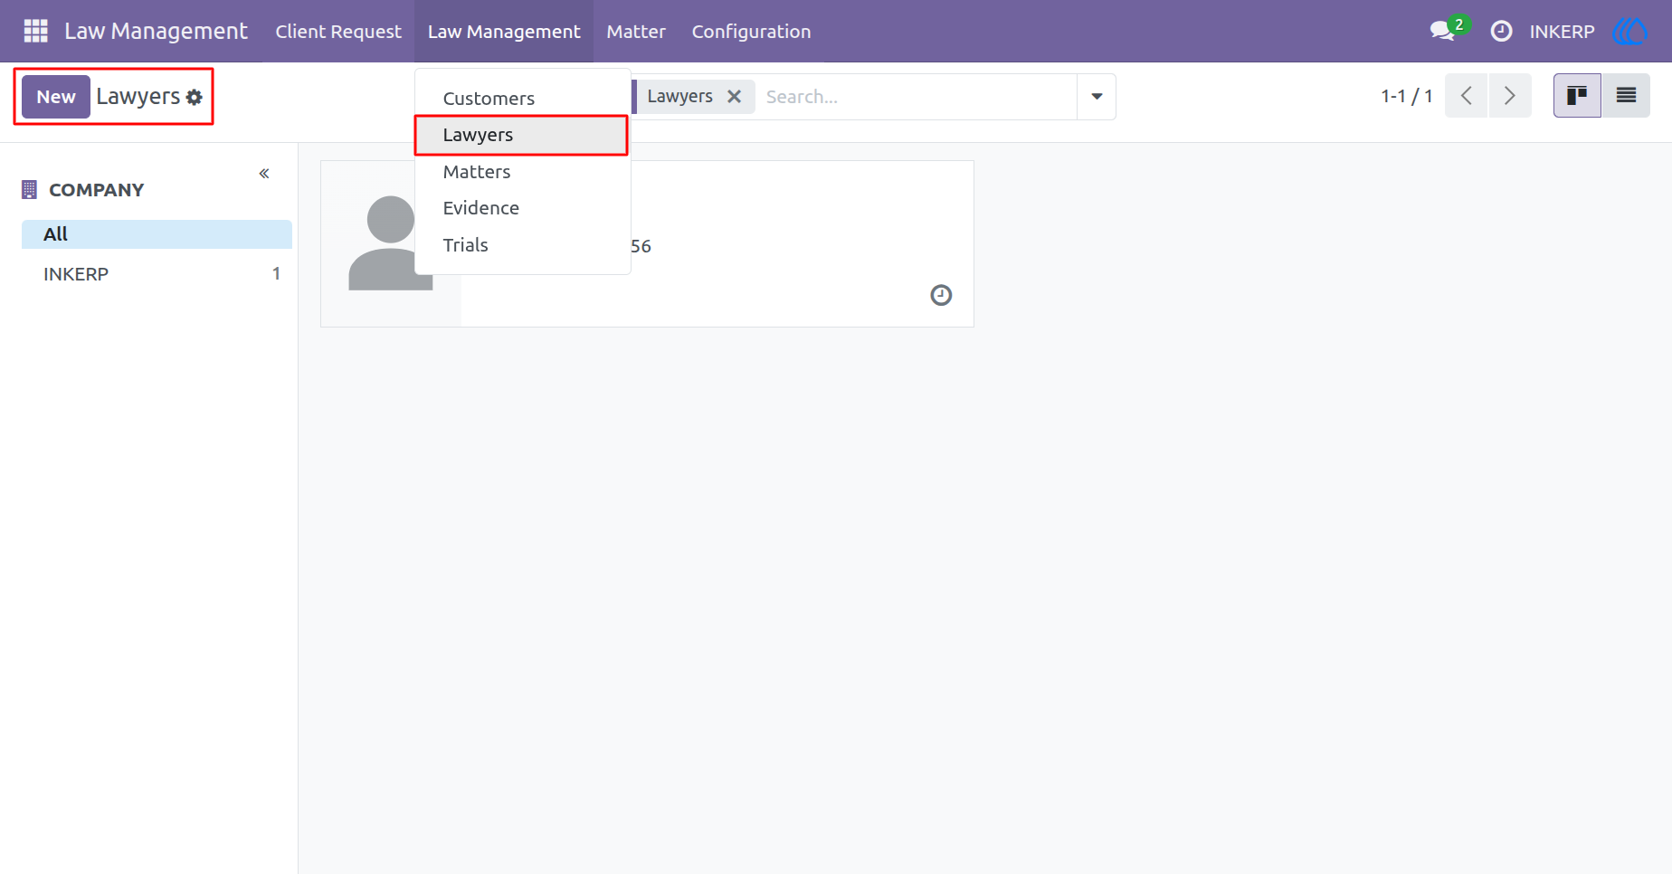
Task: Click the Law Management app title
Action: point(156,31)
